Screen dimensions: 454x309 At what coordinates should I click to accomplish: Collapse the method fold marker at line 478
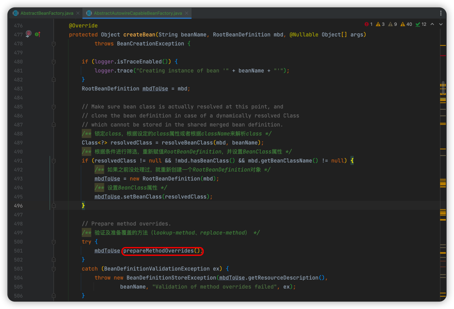coord(54,44)
